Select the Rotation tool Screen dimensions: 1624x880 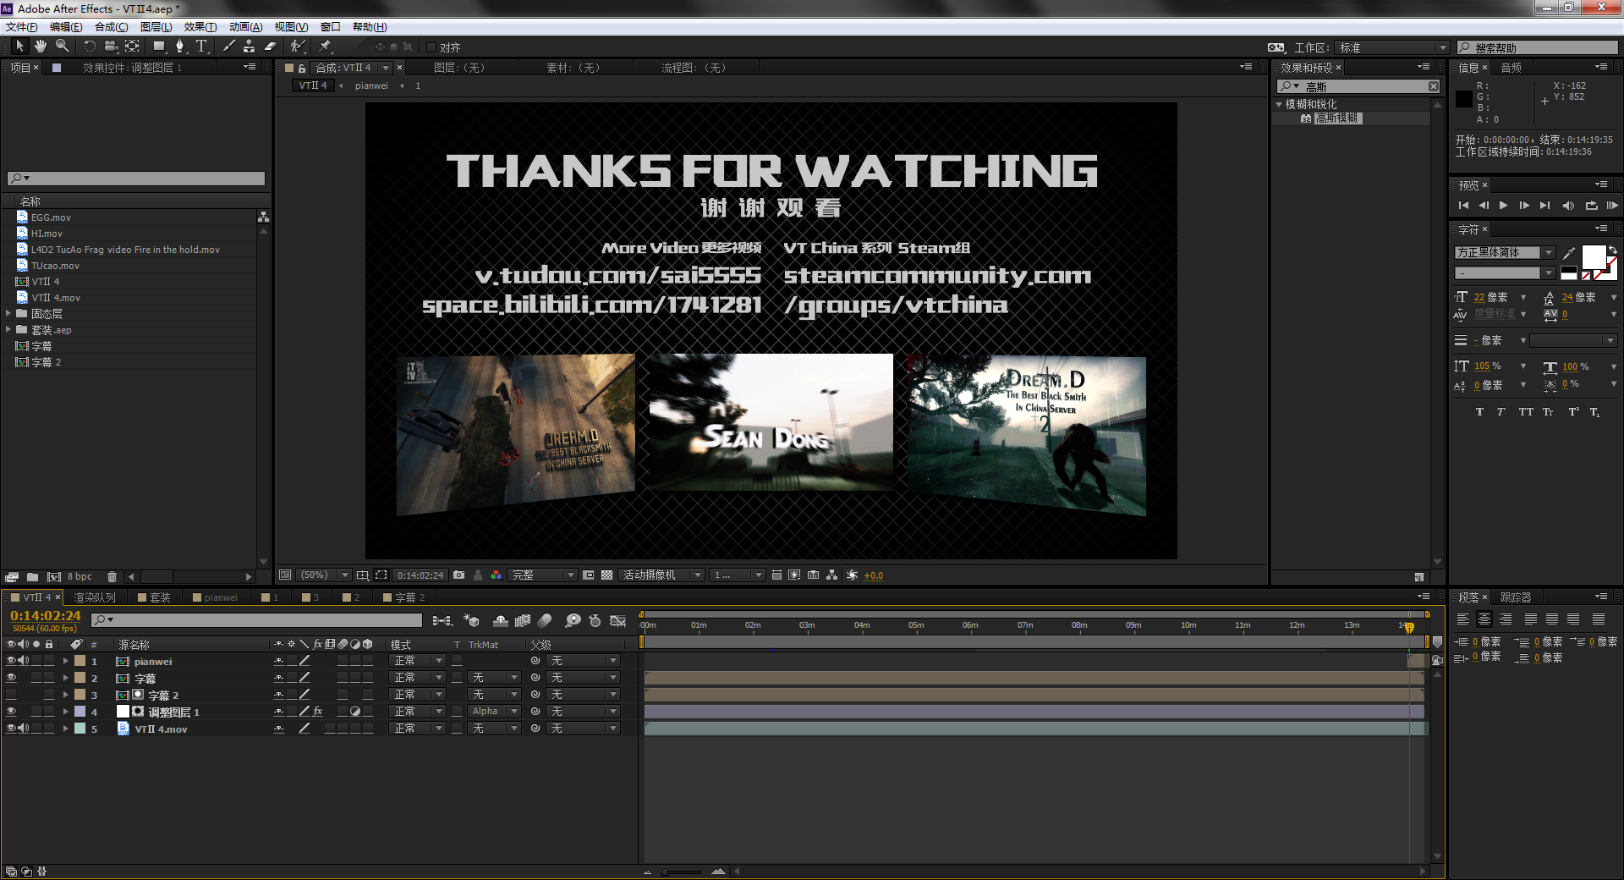pyautogui.click(x=90, y=47)
